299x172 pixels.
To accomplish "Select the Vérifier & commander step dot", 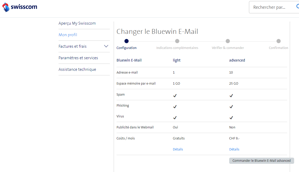I will point(228,41).
